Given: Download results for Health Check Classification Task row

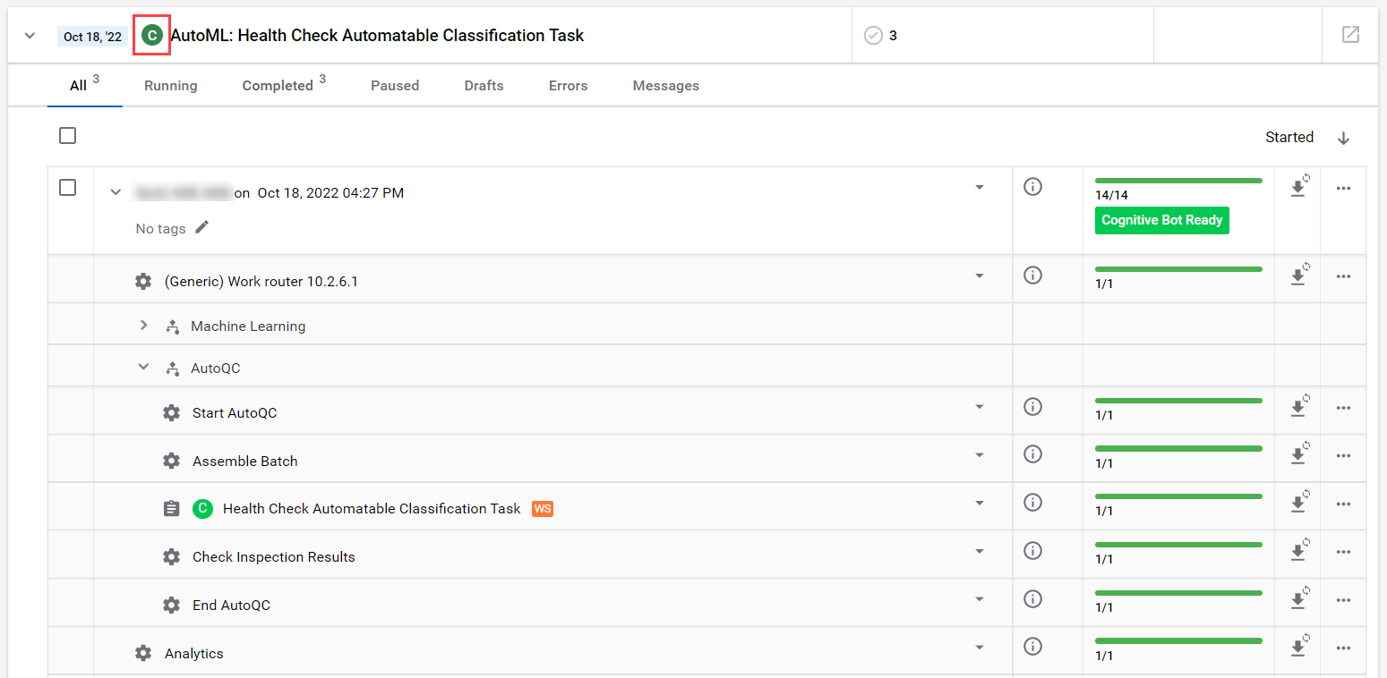Looking at the screenshot, I should pos(1297,503).
